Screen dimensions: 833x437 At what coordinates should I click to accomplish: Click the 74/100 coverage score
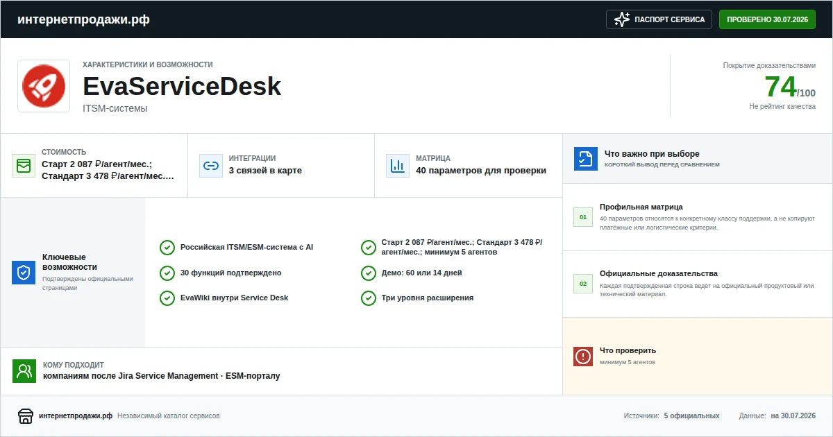click(790, 87)
